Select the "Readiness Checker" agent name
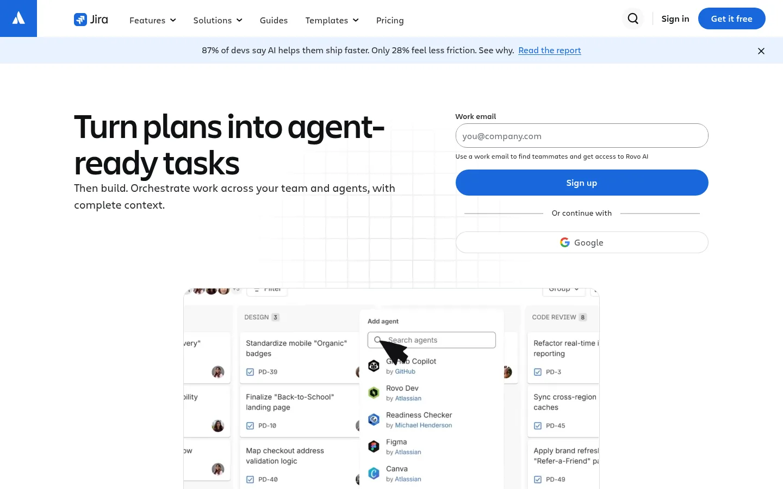 419,415
